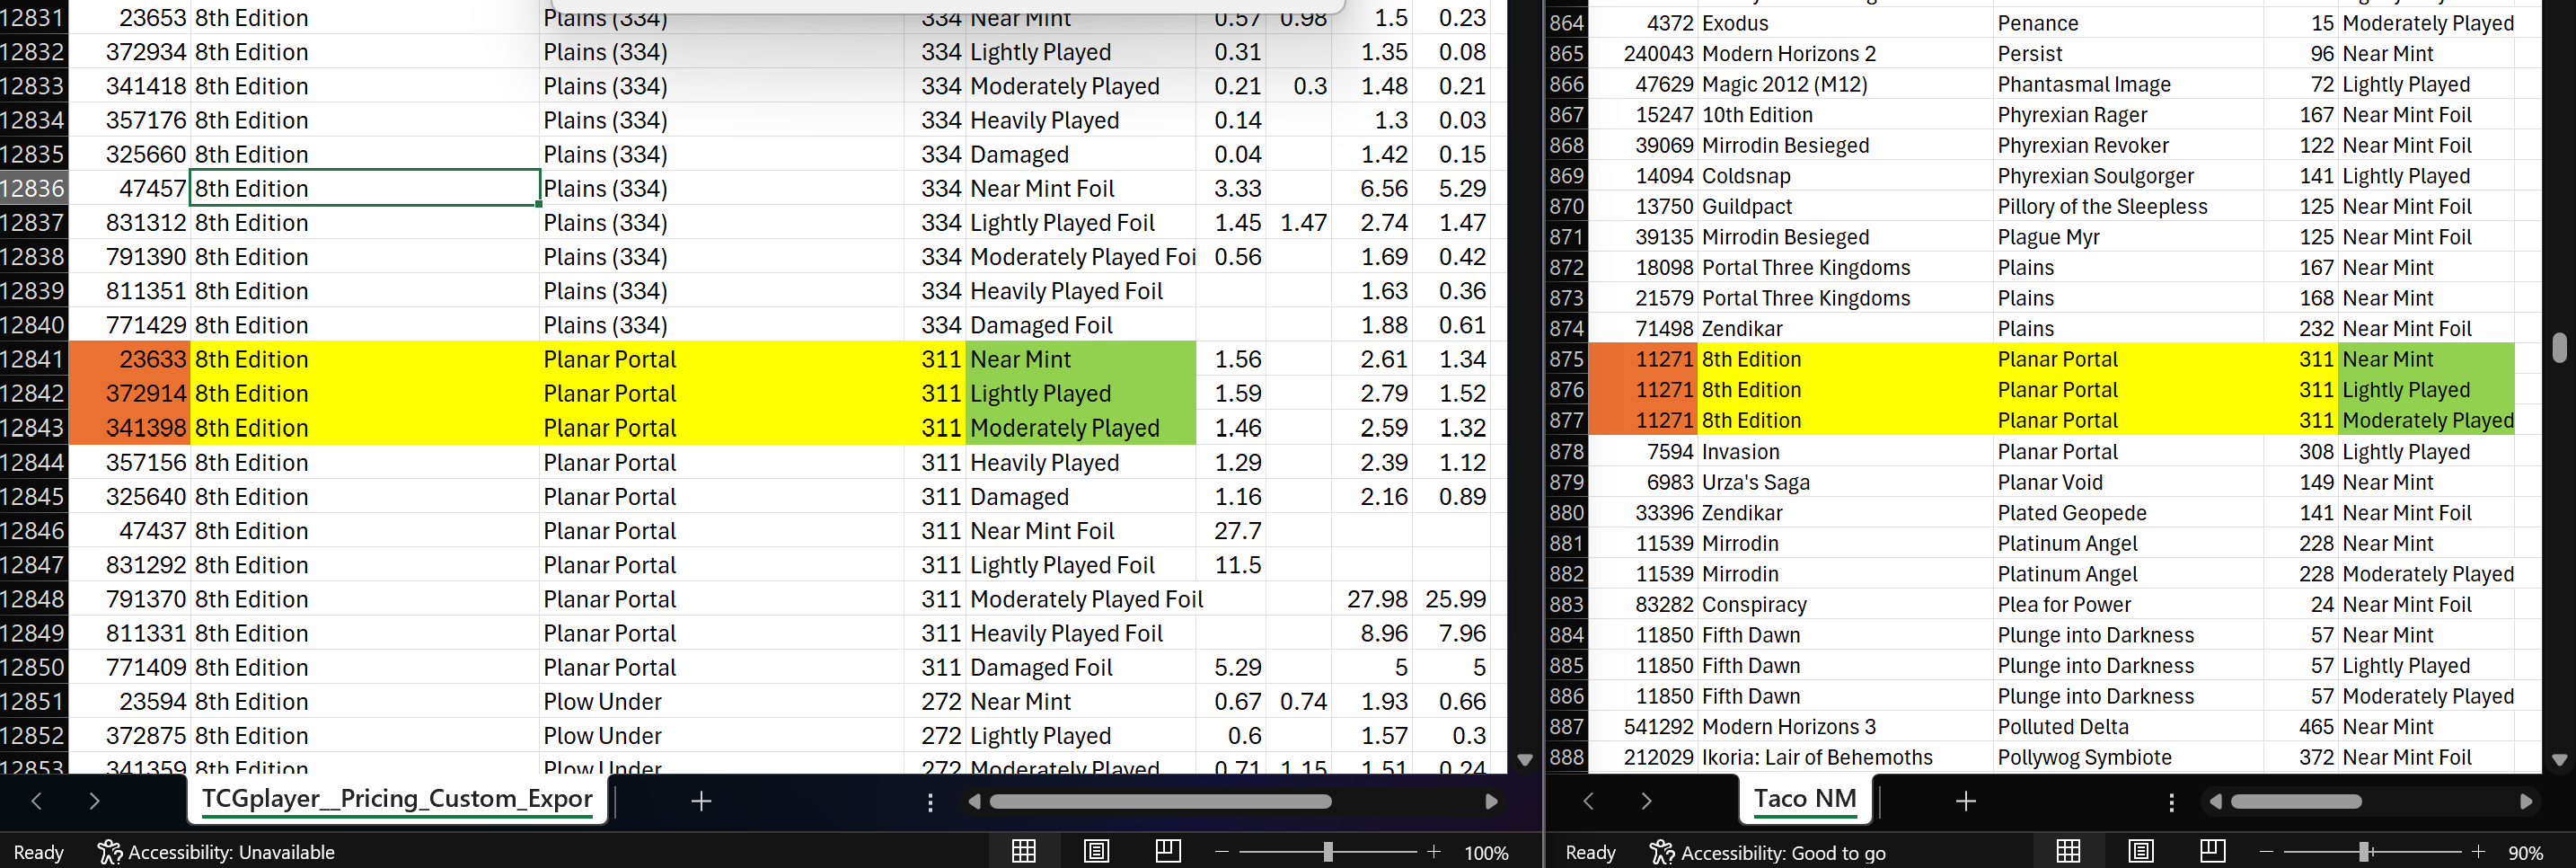Open Accessibility: Unavailable status in left window

click(x=216, y=852)
